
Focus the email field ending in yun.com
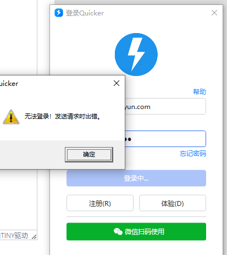pos(165,106)
